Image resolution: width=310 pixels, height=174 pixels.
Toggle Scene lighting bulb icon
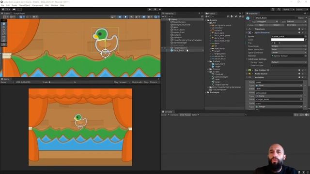(125, 17)
